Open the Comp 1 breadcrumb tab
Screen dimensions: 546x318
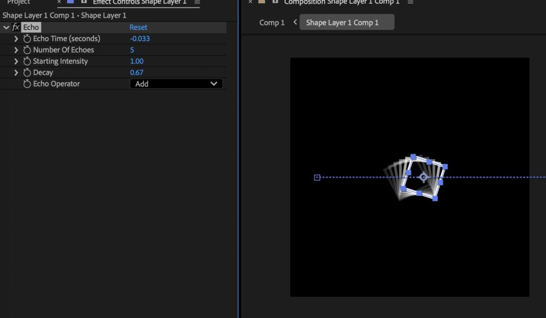click(x=272, y=22)
